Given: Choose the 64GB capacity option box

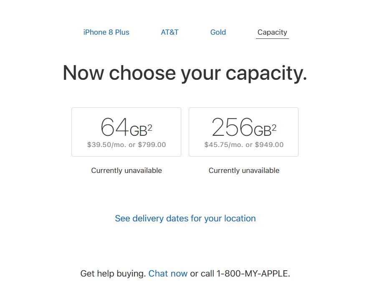Looking at the screenshot, I should click(126, 132).
